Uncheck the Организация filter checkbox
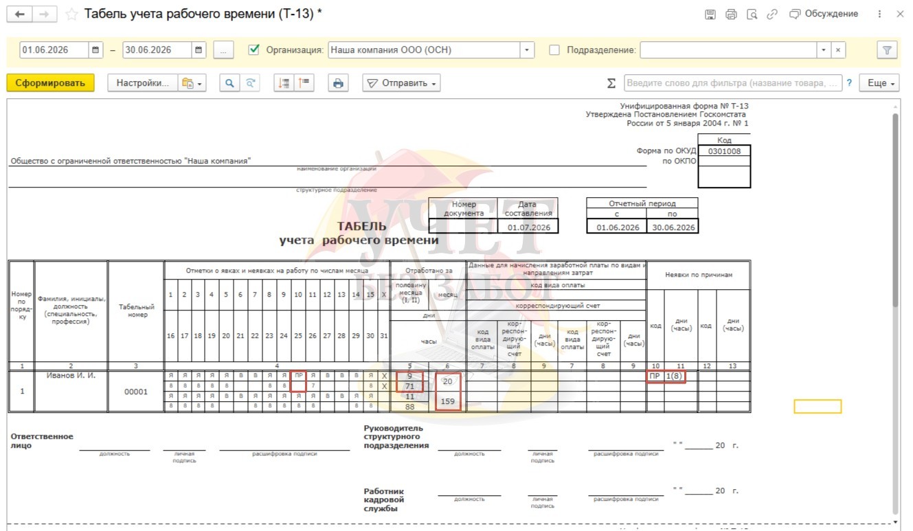This screenshot has width=913, height=531. 254,49
